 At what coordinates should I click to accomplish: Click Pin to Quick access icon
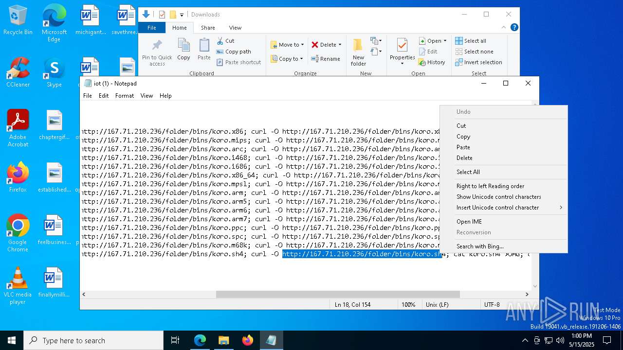point(157,52)
